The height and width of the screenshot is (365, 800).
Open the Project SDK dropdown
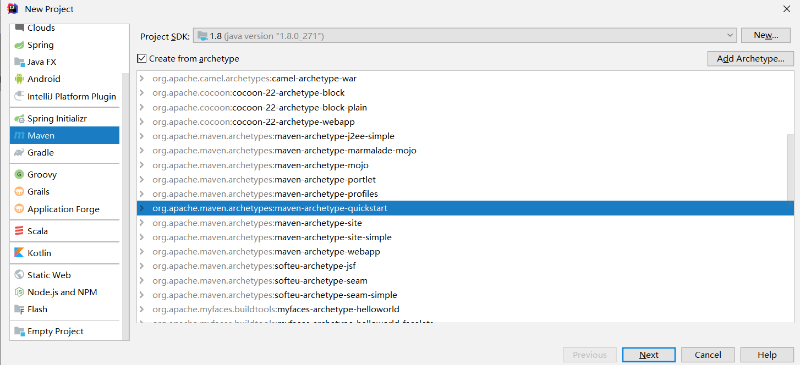[x=730, y=35]
